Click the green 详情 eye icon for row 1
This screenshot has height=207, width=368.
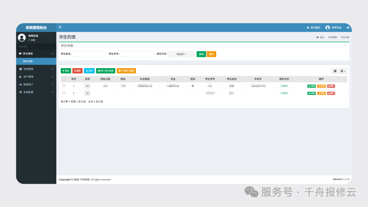click(311, 86)
